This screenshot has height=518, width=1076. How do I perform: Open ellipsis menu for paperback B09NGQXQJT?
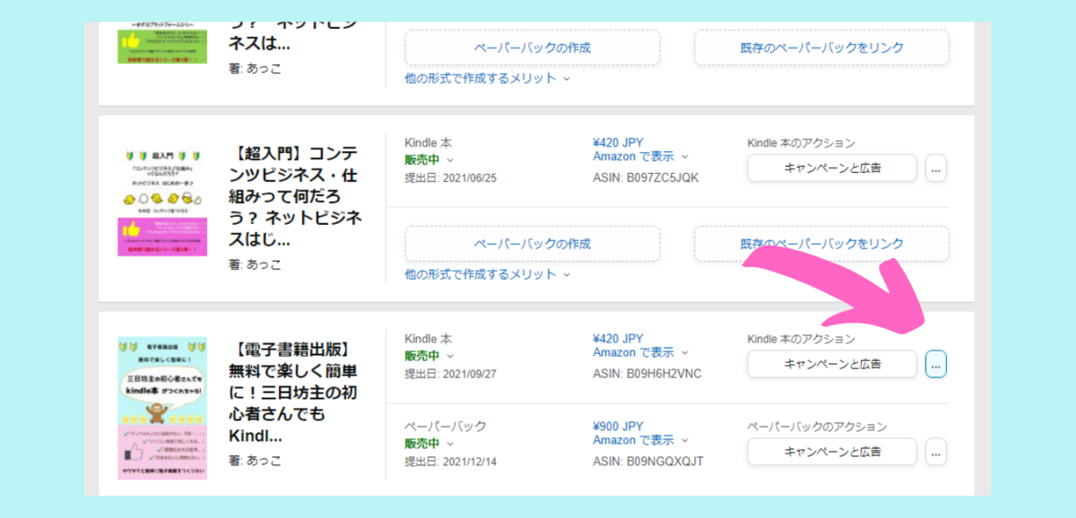click(935, 452)
